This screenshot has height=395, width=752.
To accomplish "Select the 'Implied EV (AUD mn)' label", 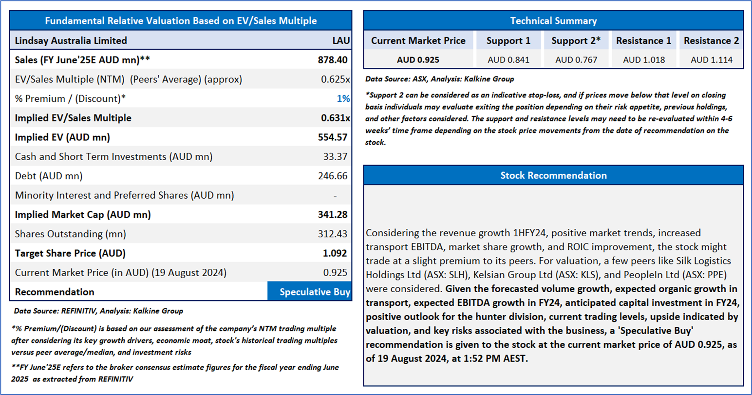I will (x=62, y=137).
